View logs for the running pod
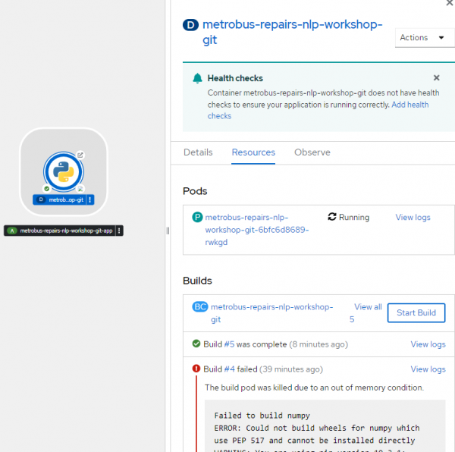The height and width of the screenshot is (452, 455). (413, 218)
